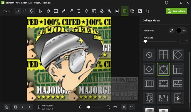
Task: Choose the film-frame border collage layout
Action: 163,83
